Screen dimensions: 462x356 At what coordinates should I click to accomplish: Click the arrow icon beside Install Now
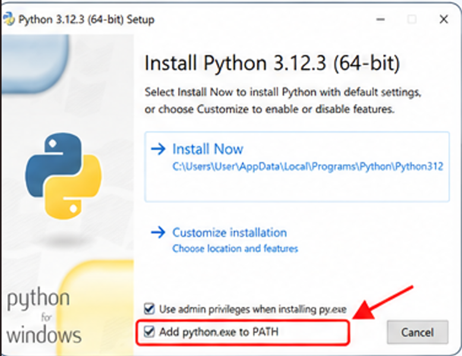[158, 149]
